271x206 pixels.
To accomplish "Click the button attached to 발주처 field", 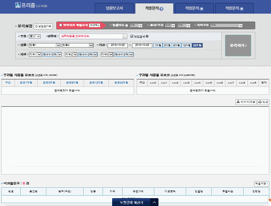I will coord(125,36).
